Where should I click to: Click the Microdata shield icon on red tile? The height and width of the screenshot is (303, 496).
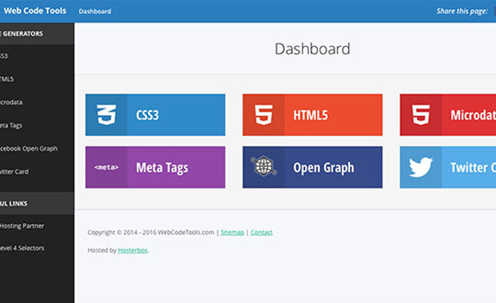pos(421,115)
